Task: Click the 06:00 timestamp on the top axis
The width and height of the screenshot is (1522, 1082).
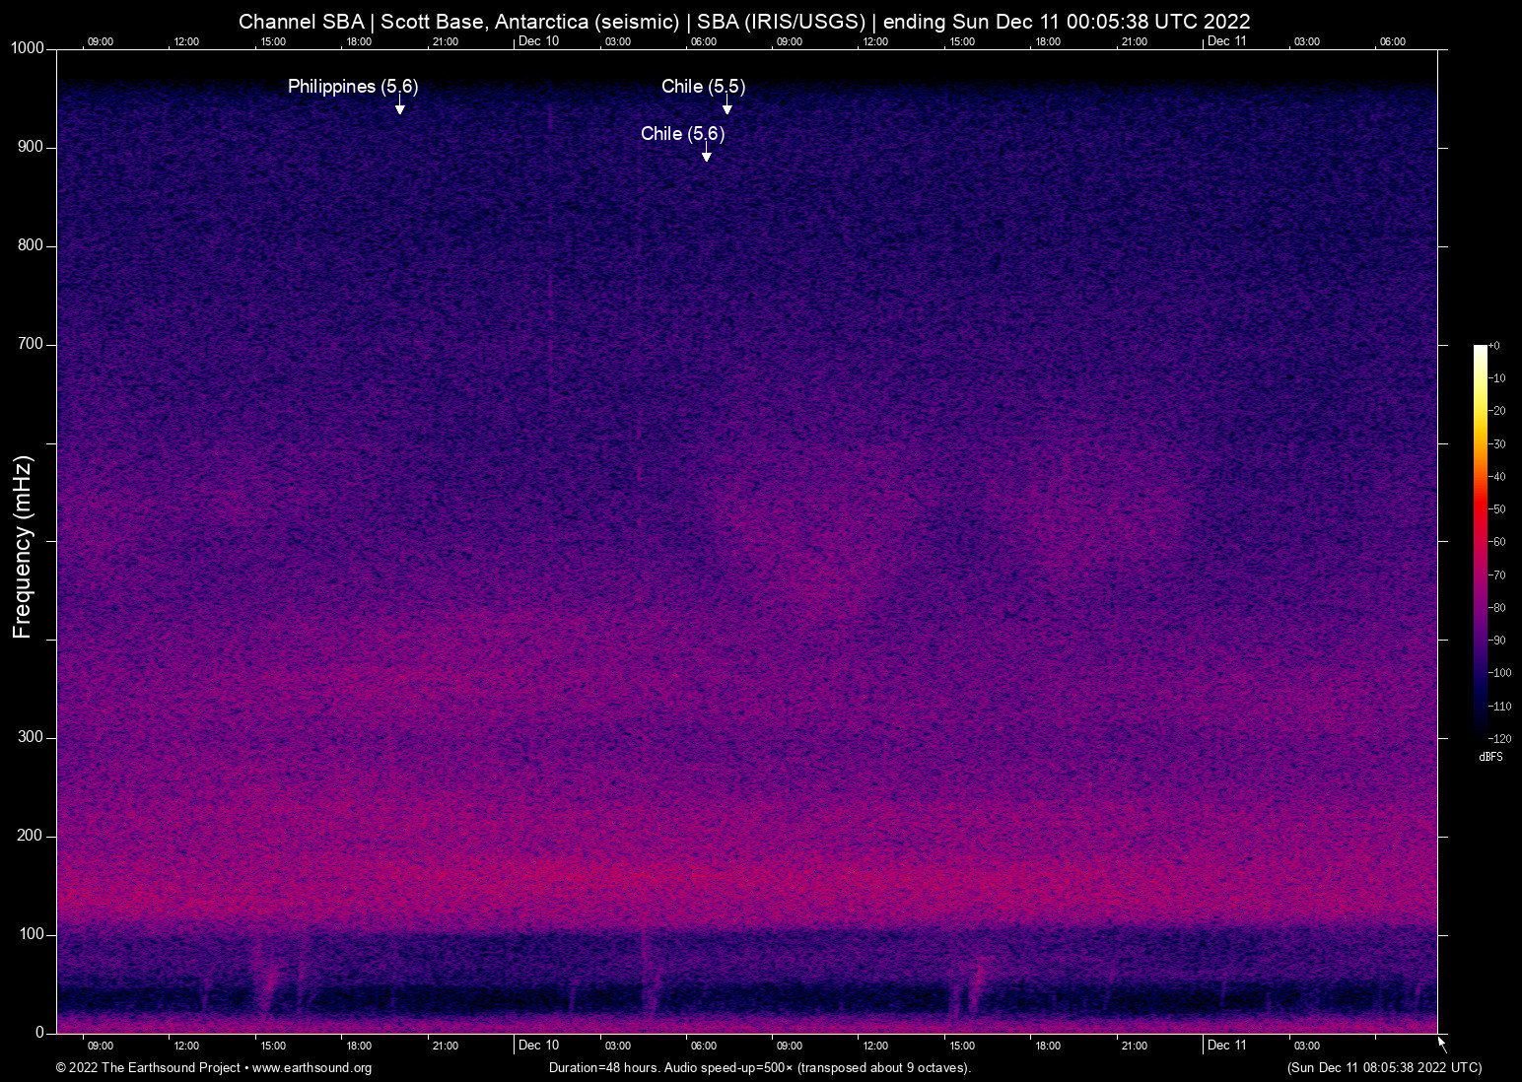Action: coord(705,41)
